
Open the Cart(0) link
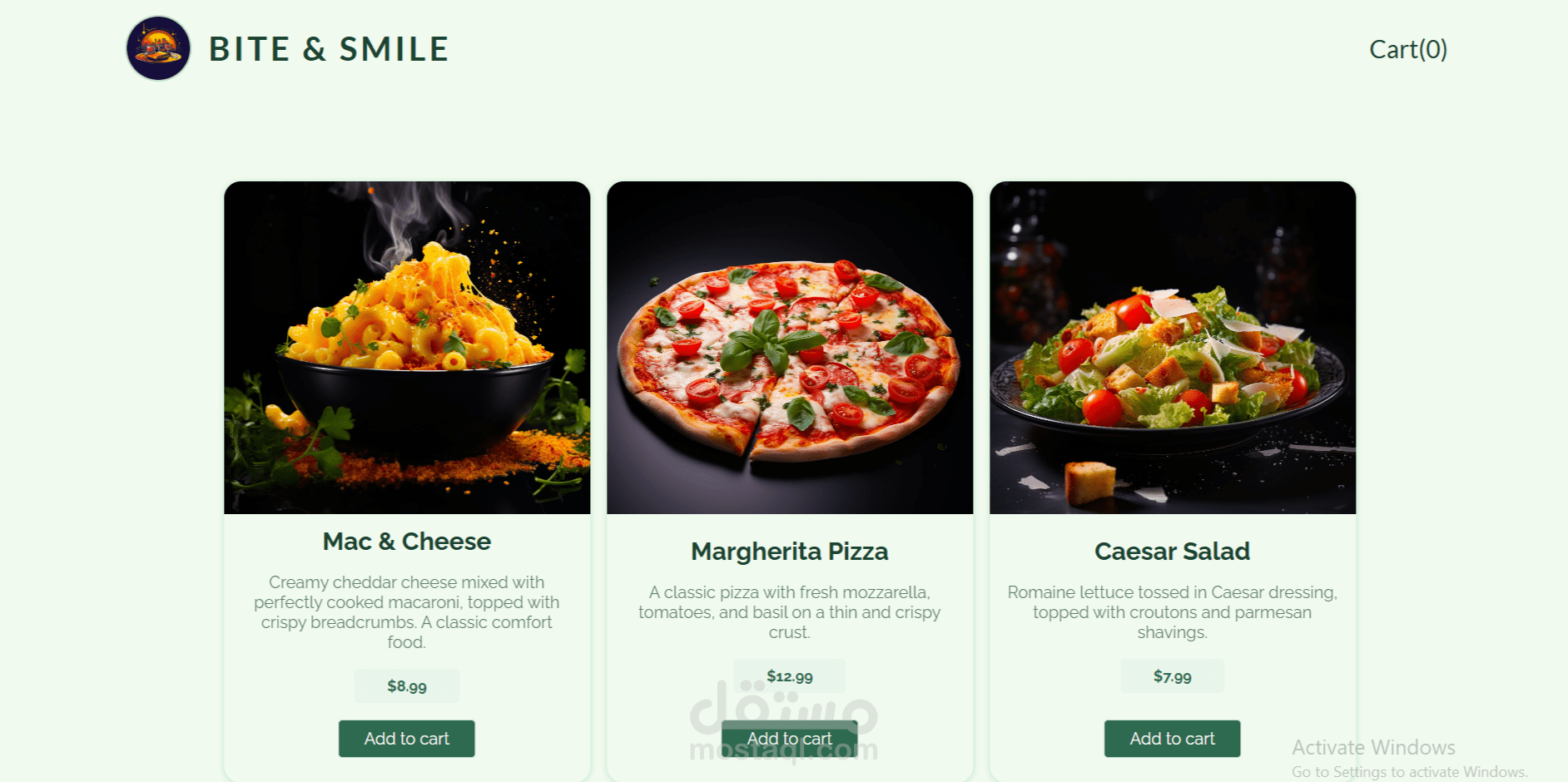(1408, 49)
